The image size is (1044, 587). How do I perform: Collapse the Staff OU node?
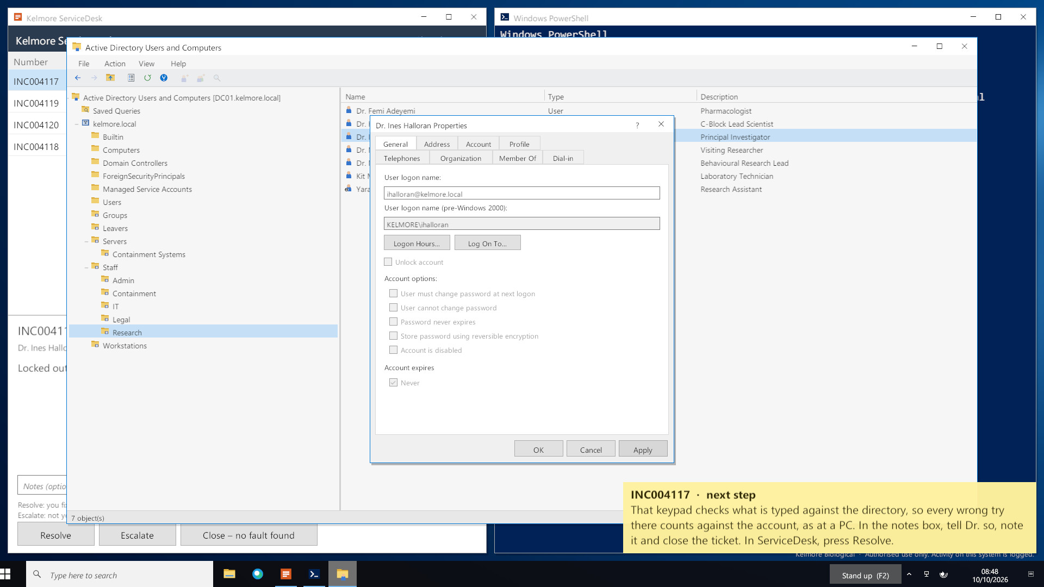pyautogui.click(x=86, y=267)
